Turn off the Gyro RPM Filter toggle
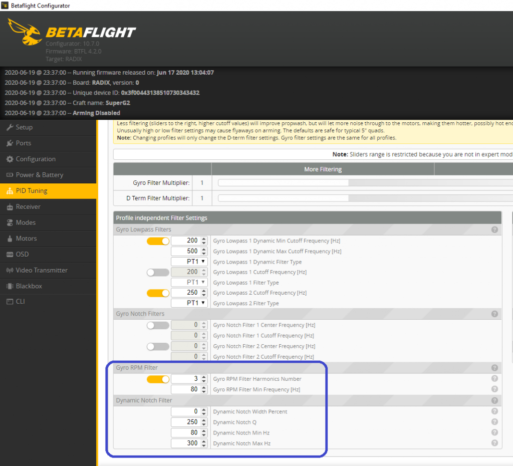This screenshot has width=513, height=466. coord(158,379)
